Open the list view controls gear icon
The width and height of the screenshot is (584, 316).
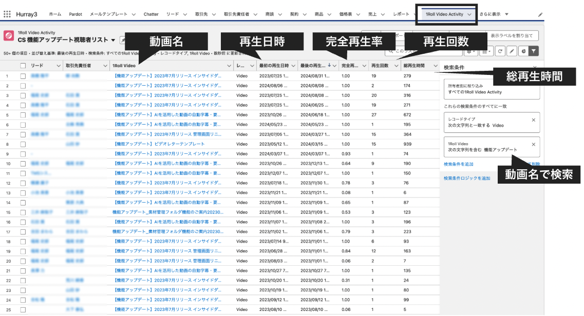469,51
